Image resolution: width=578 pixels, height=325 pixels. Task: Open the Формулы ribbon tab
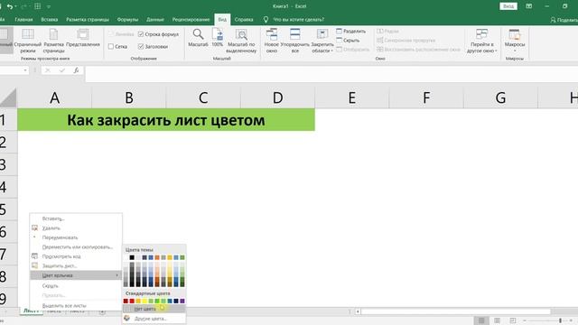(127, 20)
